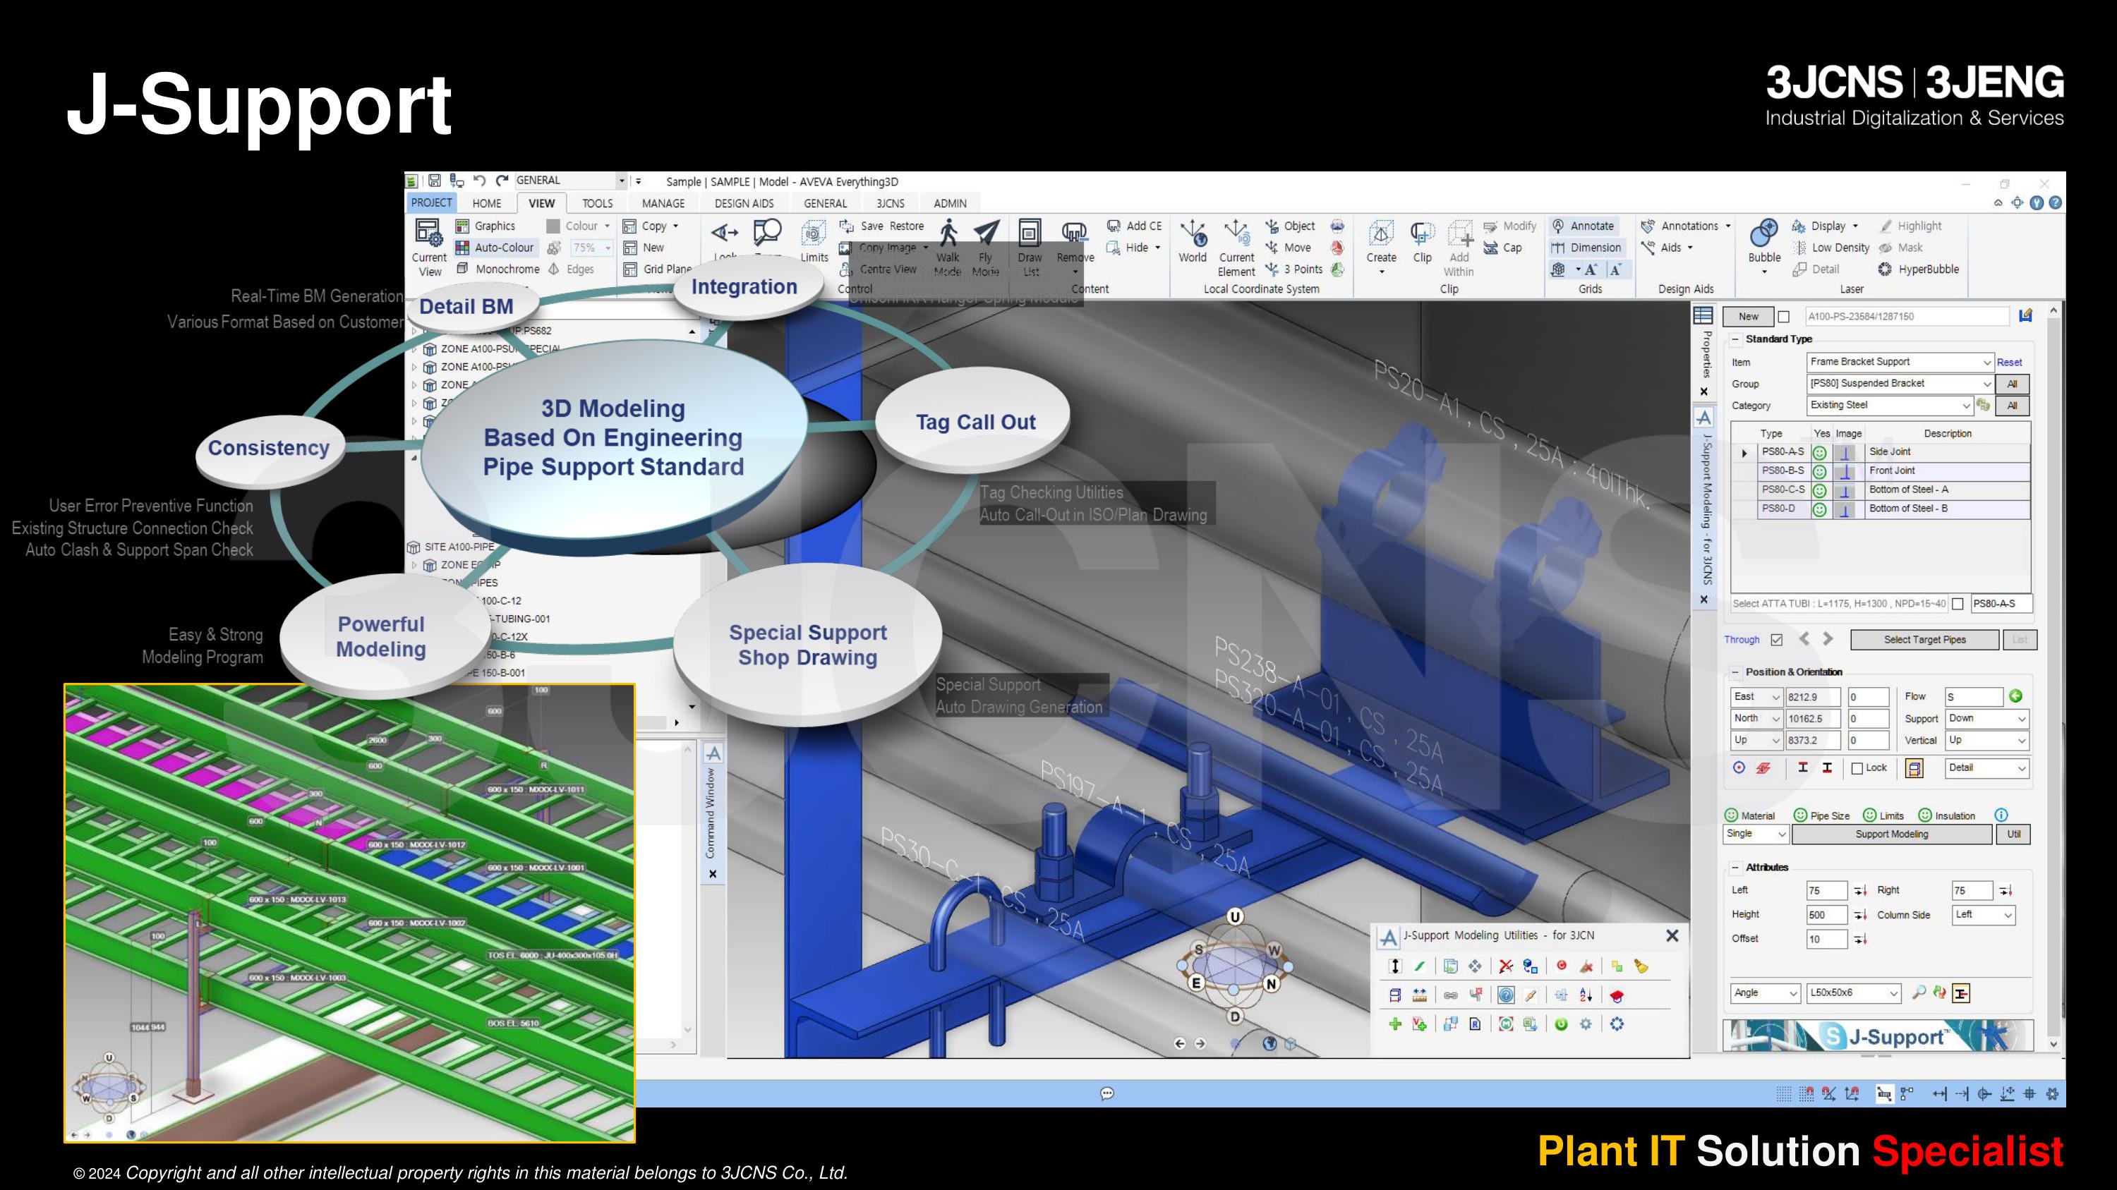Click the green Flow arrow icon

(2015, 696)
